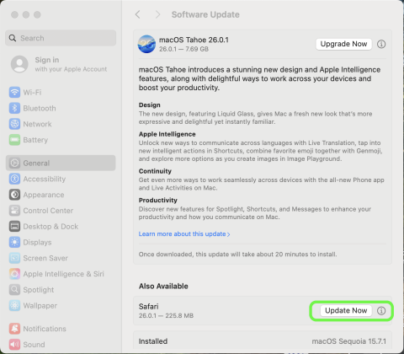Image resolution: width=404 pixels, height=354 pixels.
Task: Open the info button for the Safari update
Action: tap(381, 310)
